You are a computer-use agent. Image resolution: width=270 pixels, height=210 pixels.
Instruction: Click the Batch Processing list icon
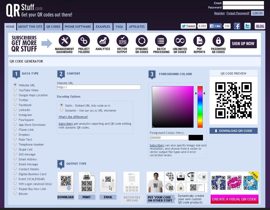[161, 41]
